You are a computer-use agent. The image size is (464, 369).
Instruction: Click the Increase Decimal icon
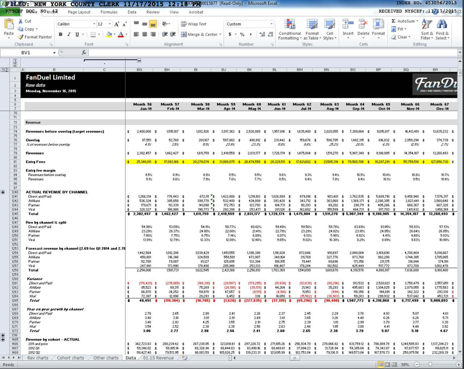point(262,35)
